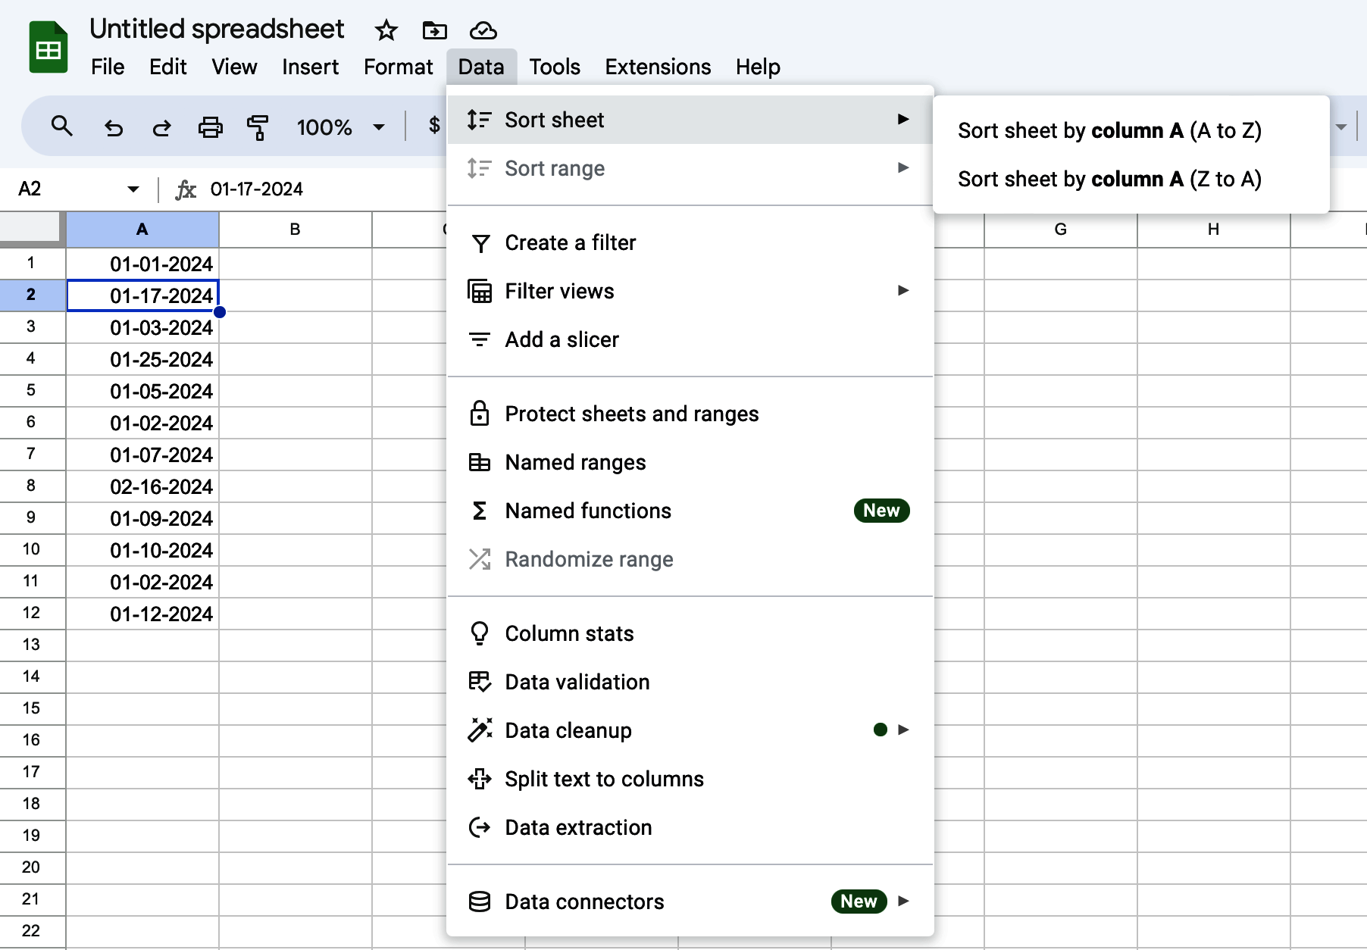1367x950 pixels.
Task: Click the funnel icon for Create a filter
Action: point(480,243)
